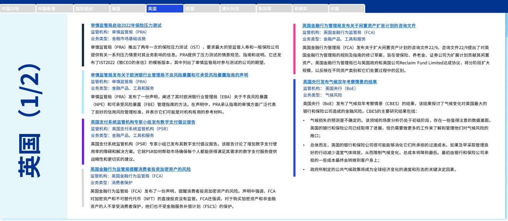The image size is (508, 221).
Task: Switch to the 中国内地 tab
Action: (18, 8)
